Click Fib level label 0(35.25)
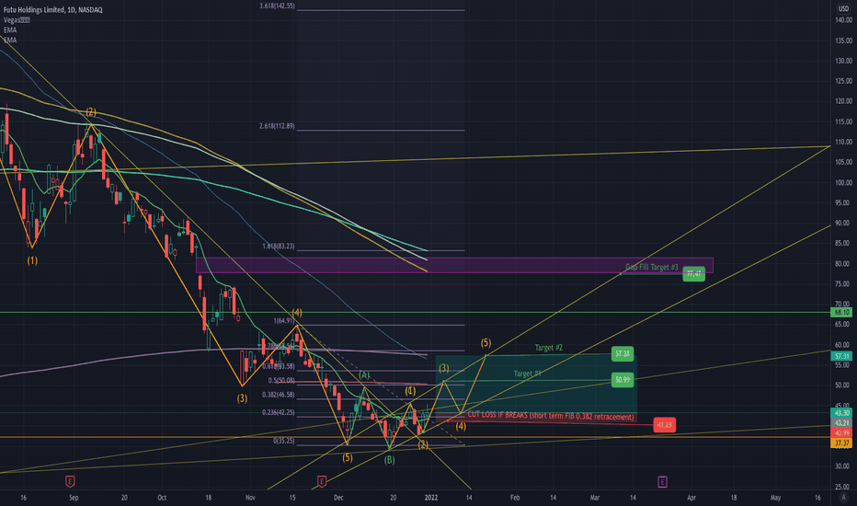The width and height of the screenshot is (857, 506). [283, 441]
